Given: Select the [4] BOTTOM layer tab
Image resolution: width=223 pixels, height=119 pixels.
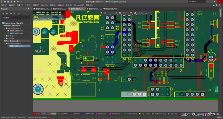Looking at the screenshot, I should pos(88,114).
